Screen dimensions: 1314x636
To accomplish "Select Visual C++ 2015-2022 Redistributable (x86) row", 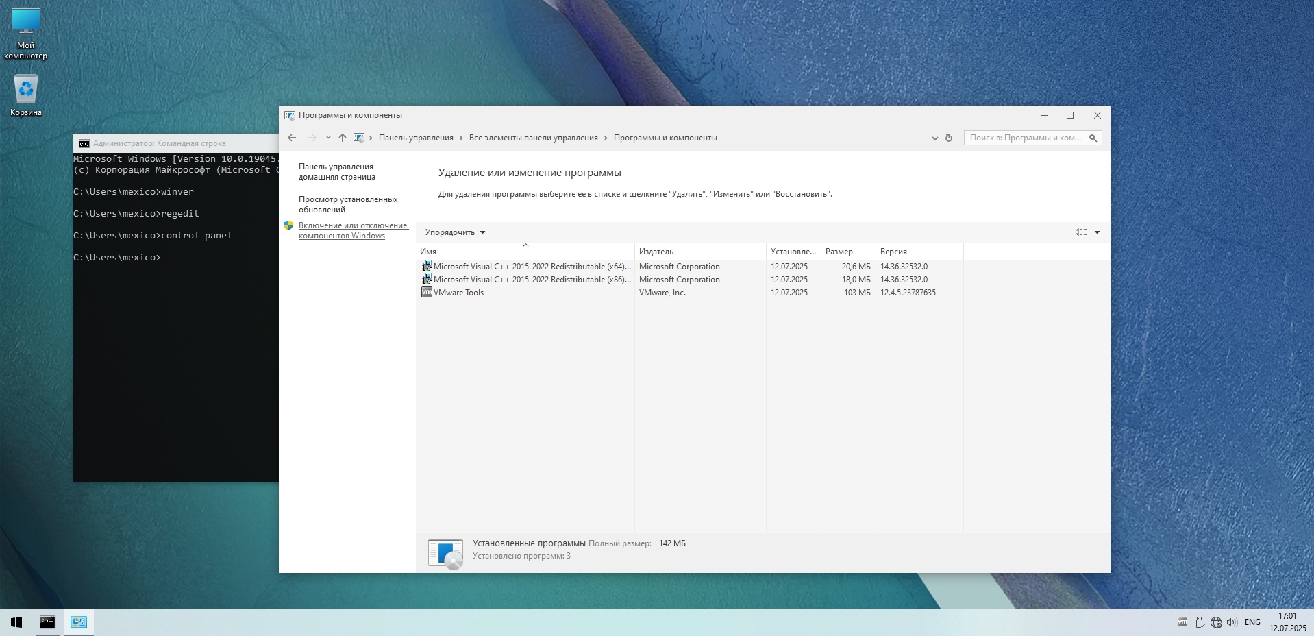I will (x=689, y=280).
